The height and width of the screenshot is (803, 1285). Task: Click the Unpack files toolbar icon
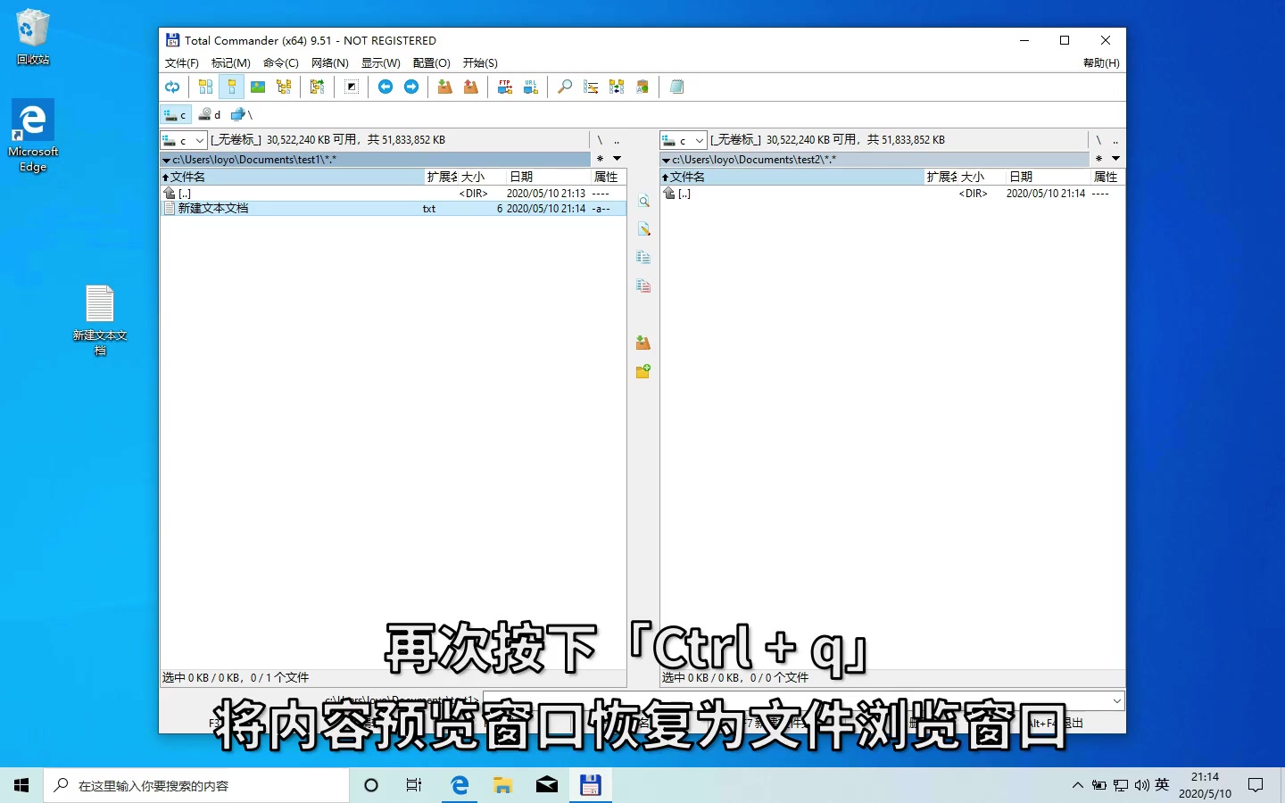pos(470,87)
